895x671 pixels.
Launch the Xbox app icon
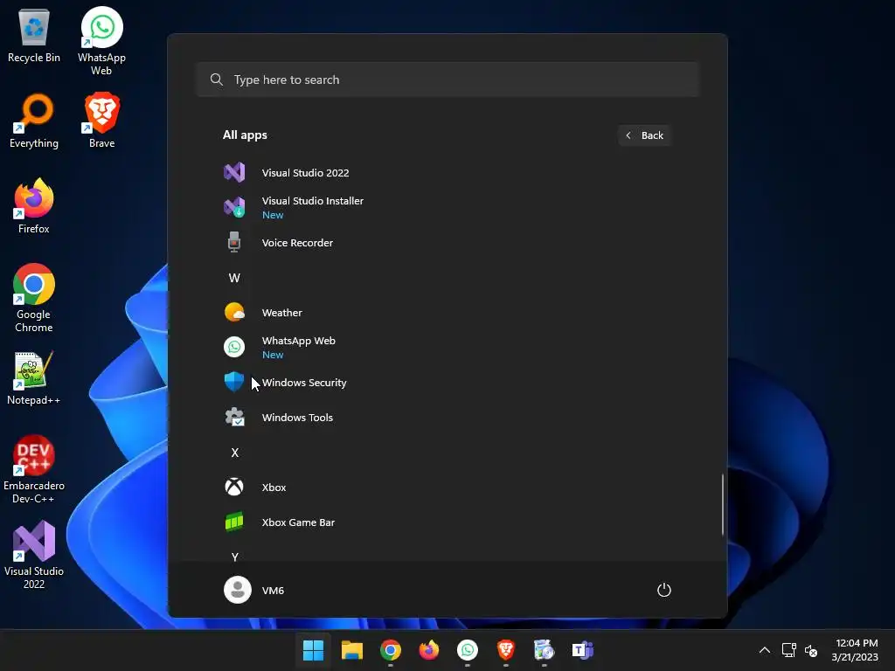[234, 488]
